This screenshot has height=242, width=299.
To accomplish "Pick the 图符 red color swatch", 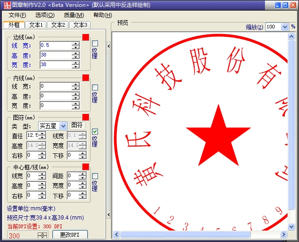I will [x=86, y=117].
